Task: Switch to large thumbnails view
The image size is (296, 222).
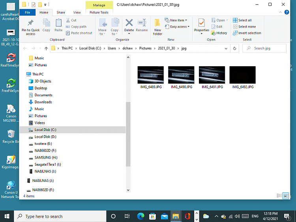Action: pos(286,196)
